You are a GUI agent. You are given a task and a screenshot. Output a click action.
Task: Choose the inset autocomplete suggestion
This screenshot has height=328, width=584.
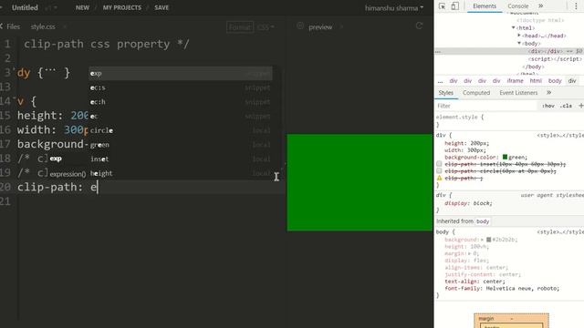coord(181,159)
